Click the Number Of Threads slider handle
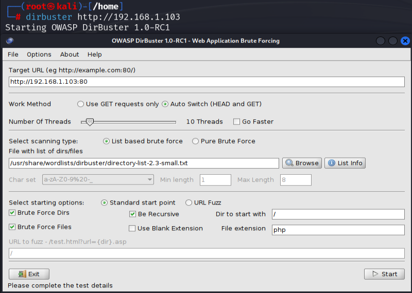The height and width of the screenshot is (293, 412). [x=90, y=122]
